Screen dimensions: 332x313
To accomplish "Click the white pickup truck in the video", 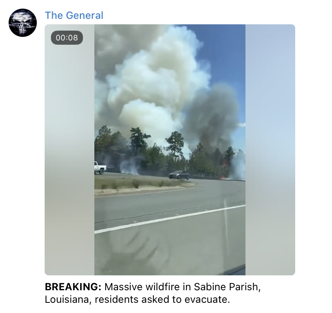I will point(100,168).
